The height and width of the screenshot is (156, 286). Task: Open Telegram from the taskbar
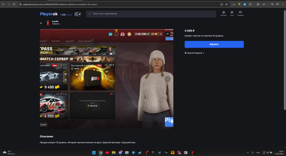coord(133,153)
